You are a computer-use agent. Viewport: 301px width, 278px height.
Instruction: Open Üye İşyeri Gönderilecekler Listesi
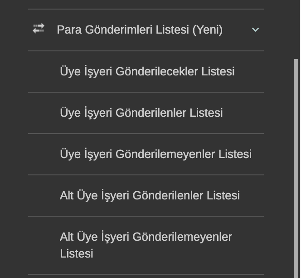[x=147, y=72]
